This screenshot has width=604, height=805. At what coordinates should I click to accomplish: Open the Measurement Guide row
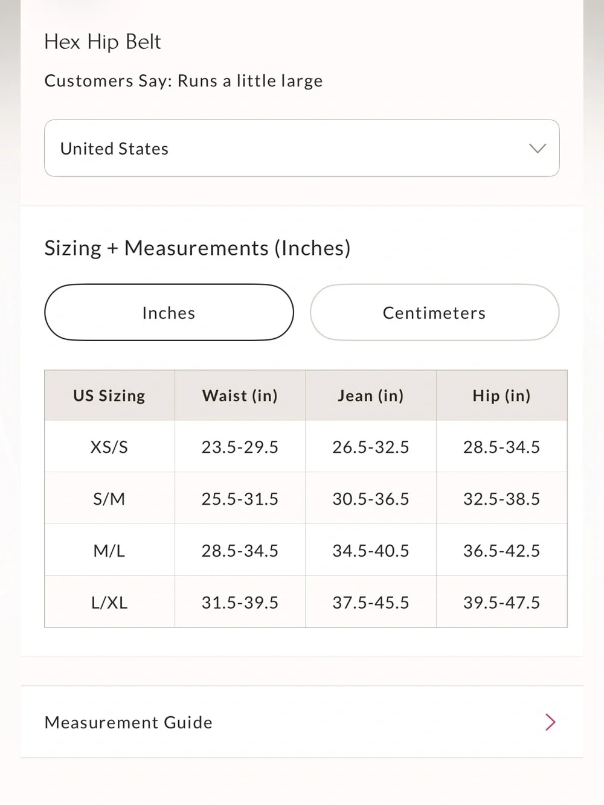(301, 722)
